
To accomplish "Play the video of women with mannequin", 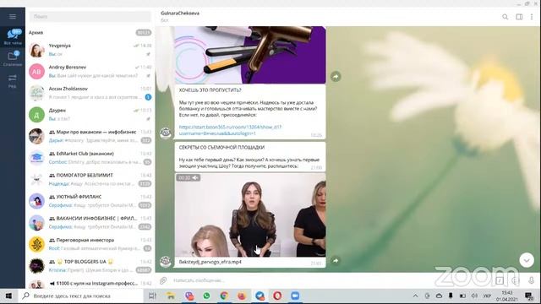I will 250,215.
